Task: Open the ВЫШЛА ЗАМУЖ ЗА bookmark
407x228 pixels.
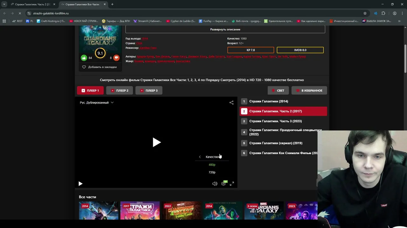Action: tap(377, 21)
